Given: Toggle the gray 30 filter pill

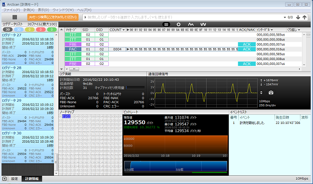Looking at the screenshot, I should pos(8,30).
